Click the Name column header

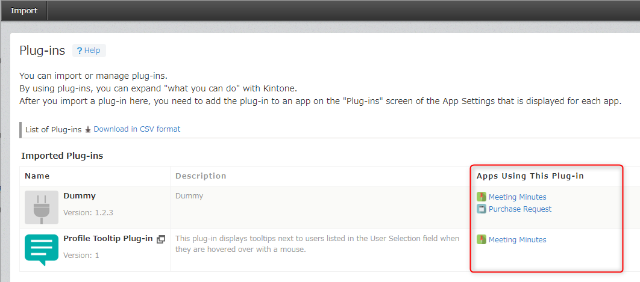point(37,176)
